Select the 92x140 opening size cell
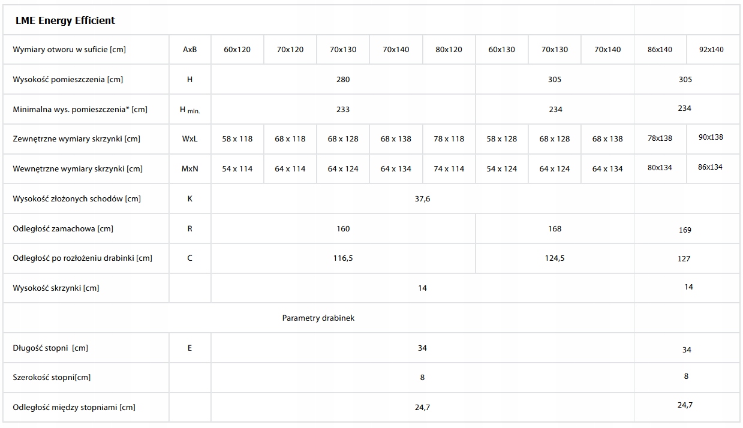743x428 pixels. (x=711, y=50)
